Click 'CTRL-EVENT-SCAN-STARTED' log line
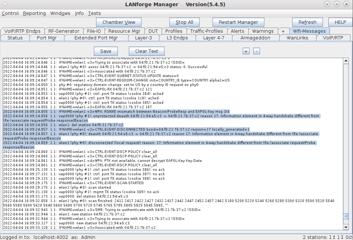Screen dimensions: 353x240 click(73, 183)
